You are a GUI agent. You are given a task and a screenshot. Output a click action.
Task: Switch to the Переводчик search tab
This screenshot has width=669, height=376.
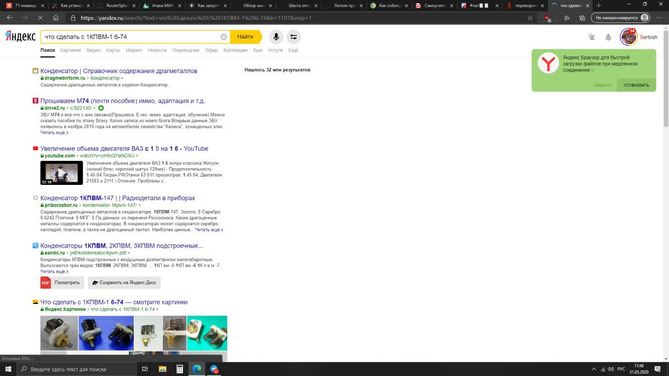click(186, 50)
